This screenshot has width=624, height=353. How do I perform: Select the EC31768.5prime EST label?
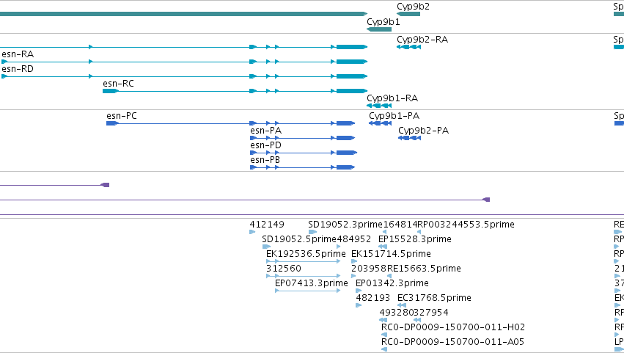(435, 299)
